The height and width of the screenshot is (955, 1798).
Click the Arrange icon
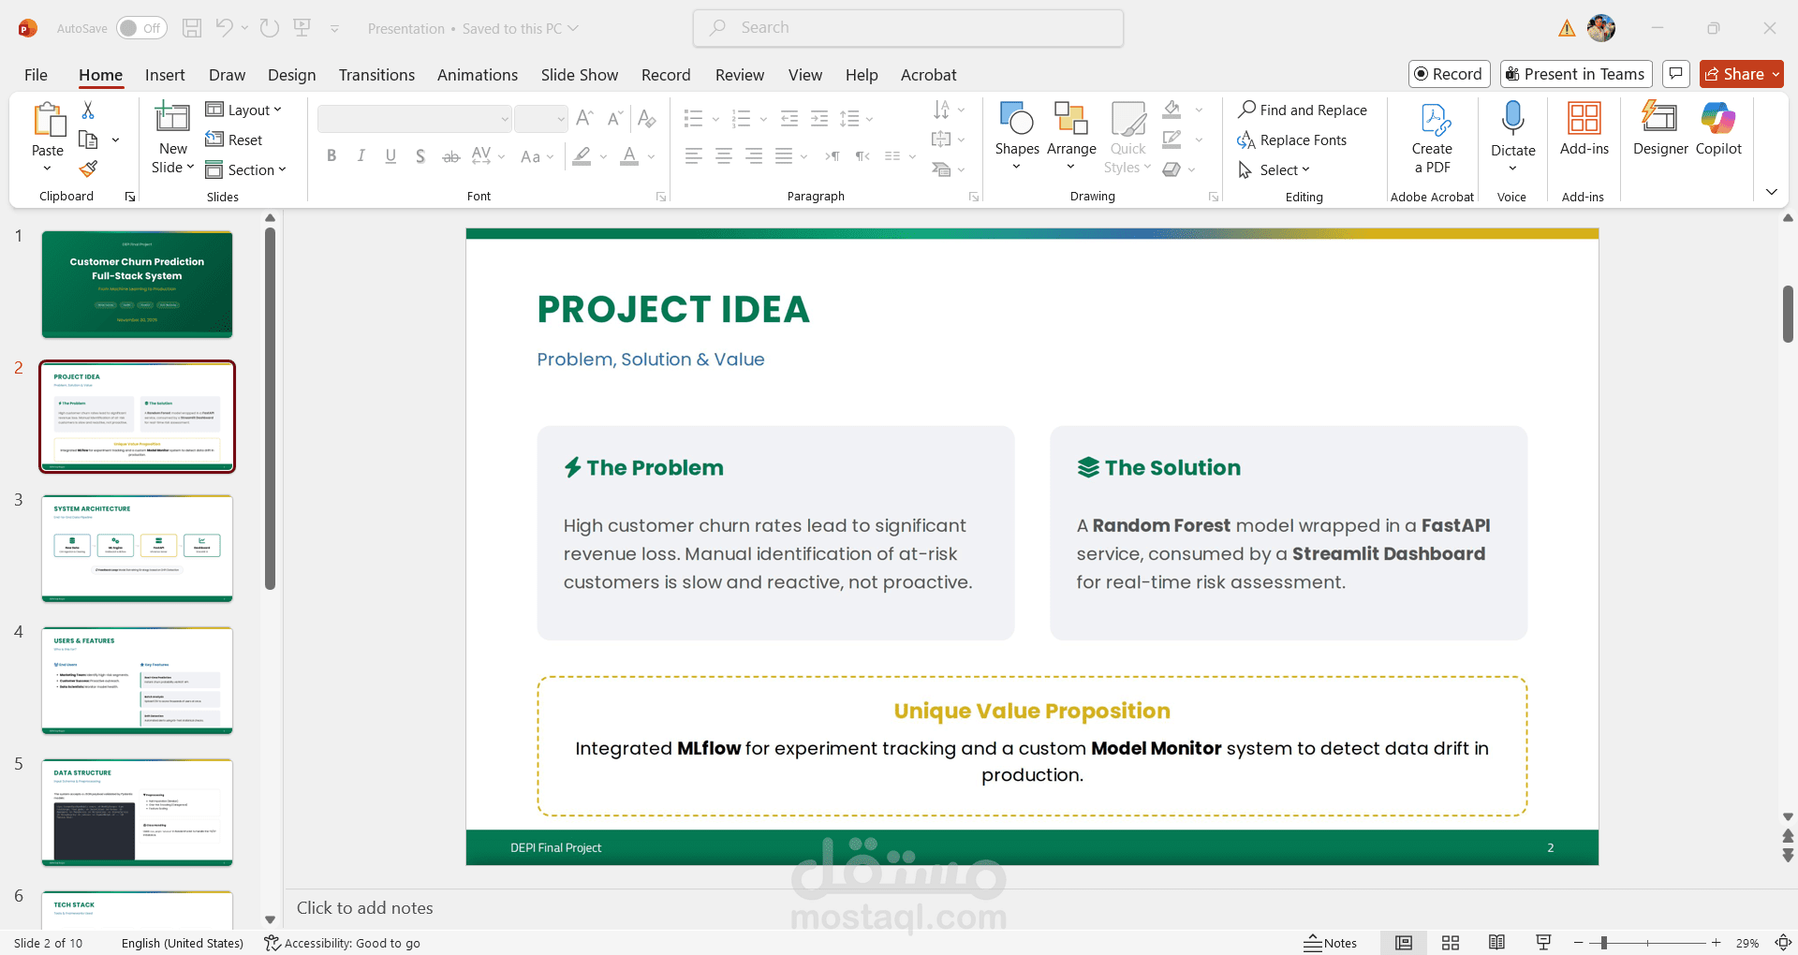1070,131
